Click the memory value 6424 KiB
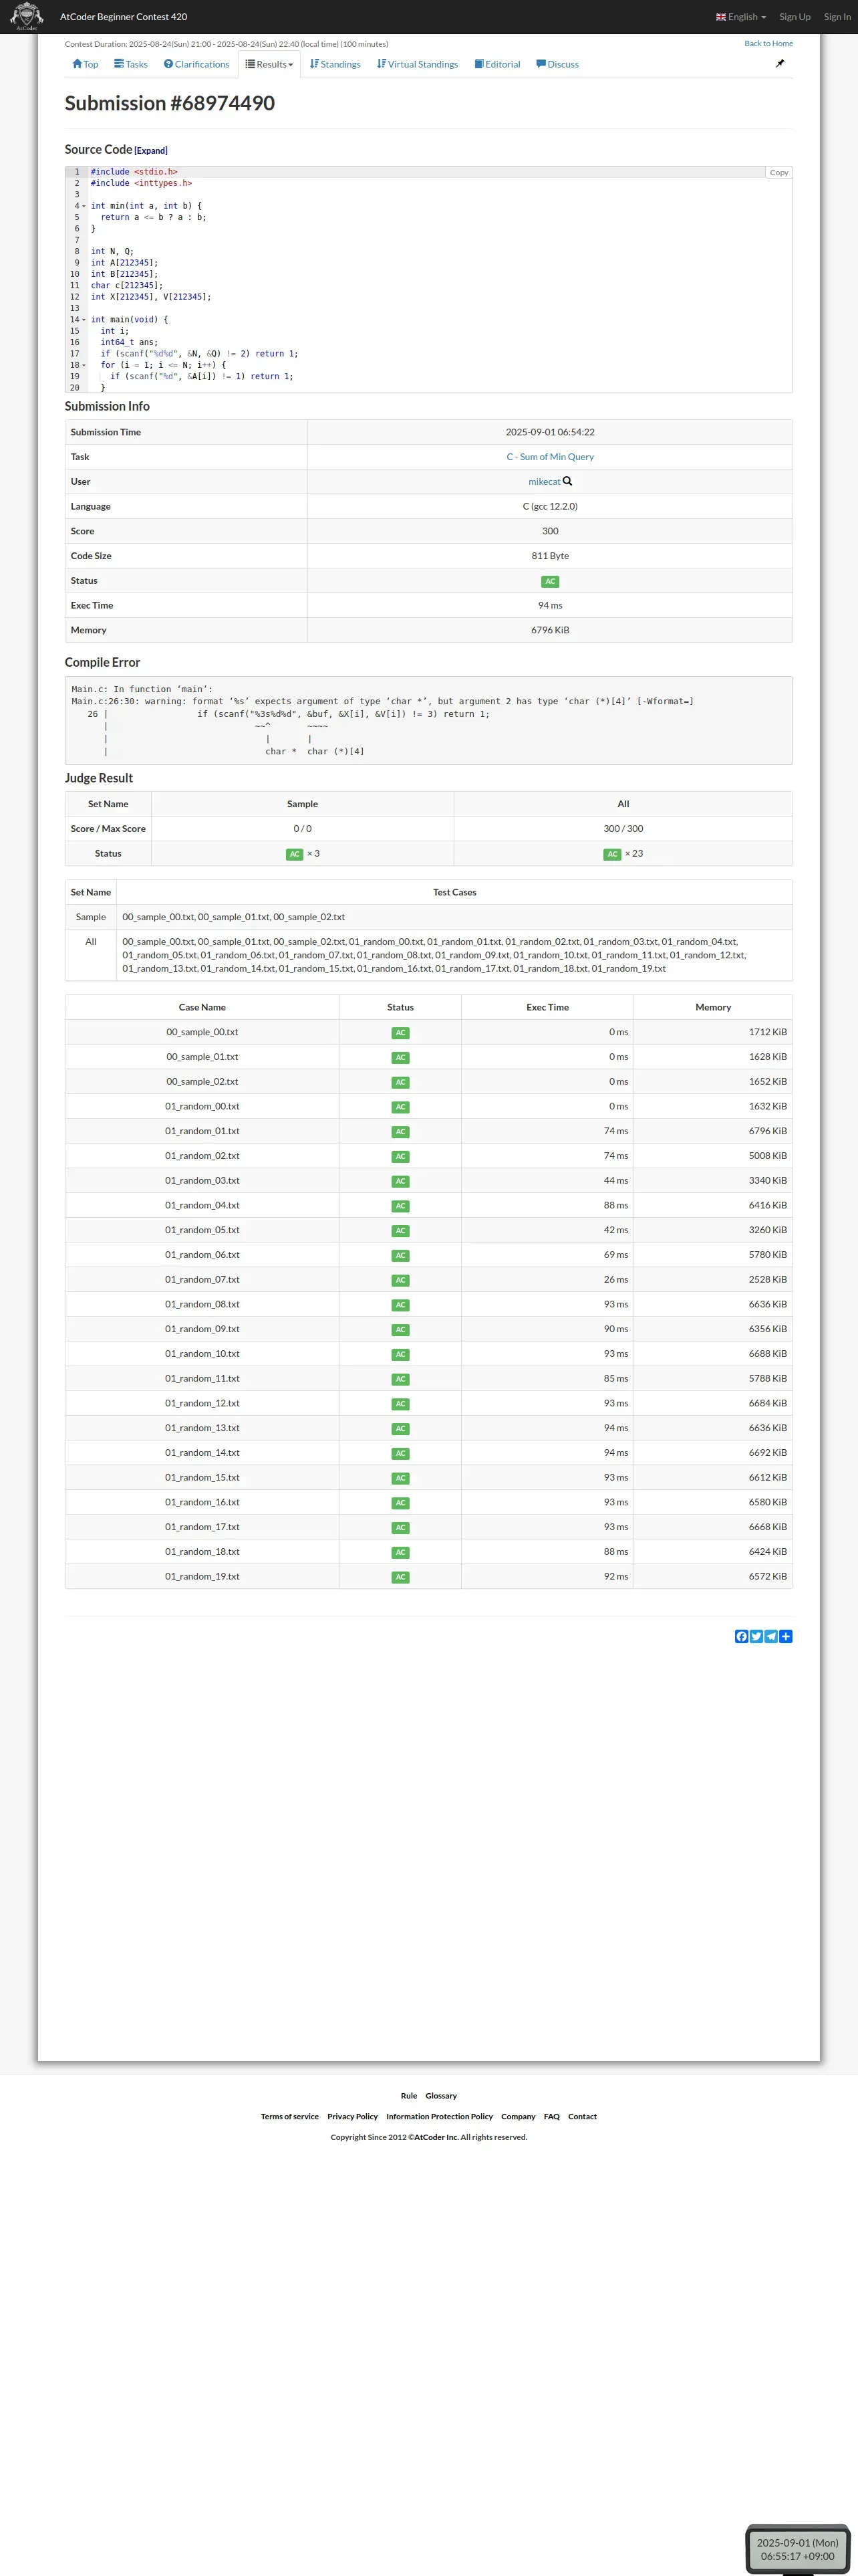This screenshot has width=858, height=2576. [x=767, y=1552]
